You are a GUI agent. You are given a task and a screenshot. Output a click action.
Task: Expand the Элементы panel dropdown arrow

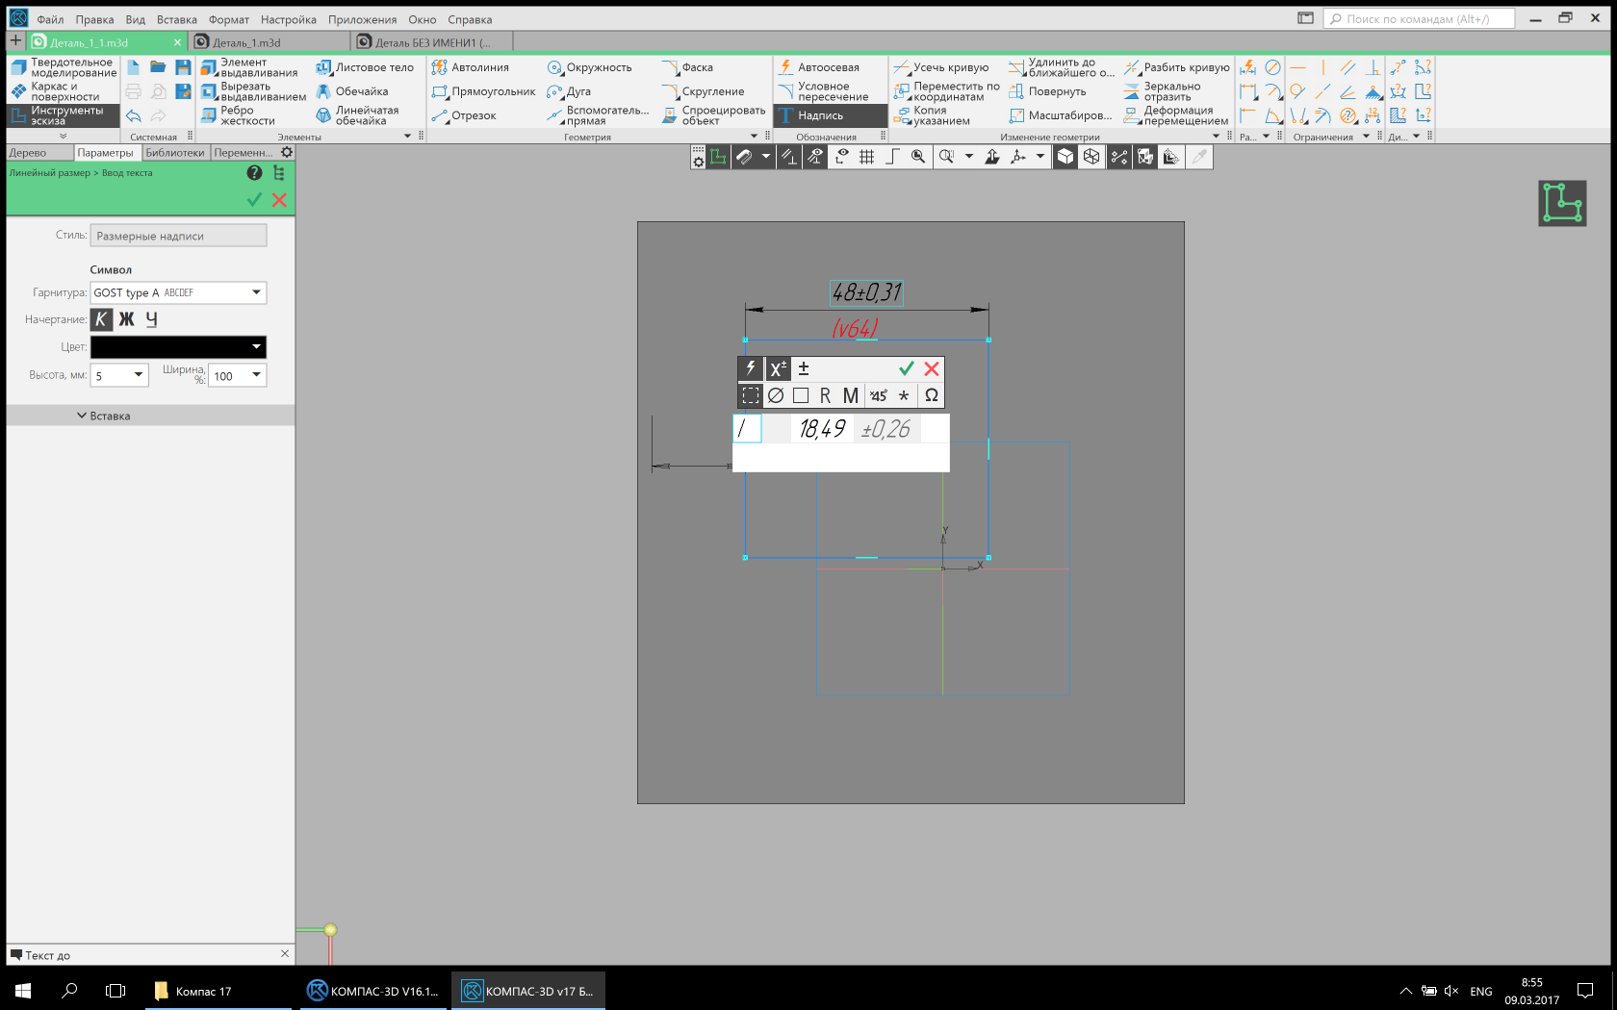click(407, 137)
